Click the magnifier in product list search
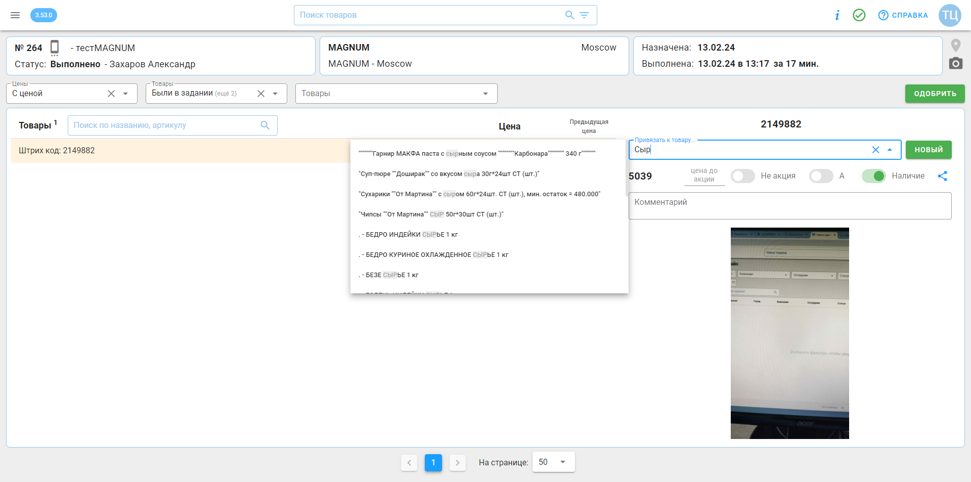The height and width of the screenshot is (482, 971). click(x=265, y=125)
